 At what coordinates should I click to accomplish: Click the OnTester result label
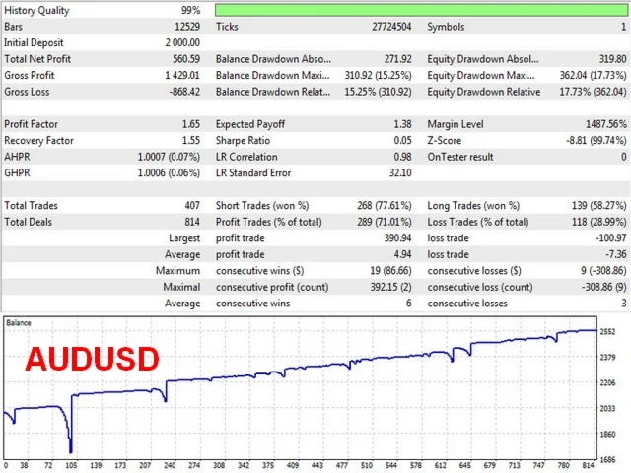click(460, 157)
